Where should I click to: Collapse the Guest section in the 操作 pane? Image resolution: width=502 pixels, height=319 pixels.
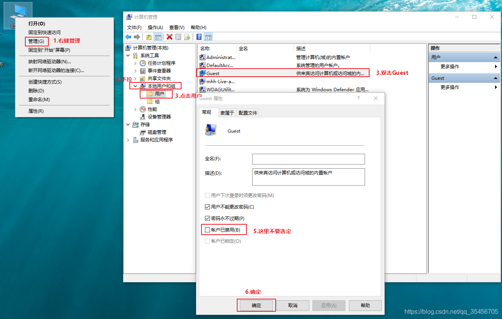tap(496, 78)
